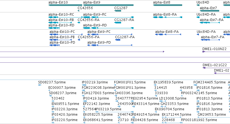This screenshot has width=230, height=124.
Task: Click EST SD08237.5prime
Action: coord(52,82)
